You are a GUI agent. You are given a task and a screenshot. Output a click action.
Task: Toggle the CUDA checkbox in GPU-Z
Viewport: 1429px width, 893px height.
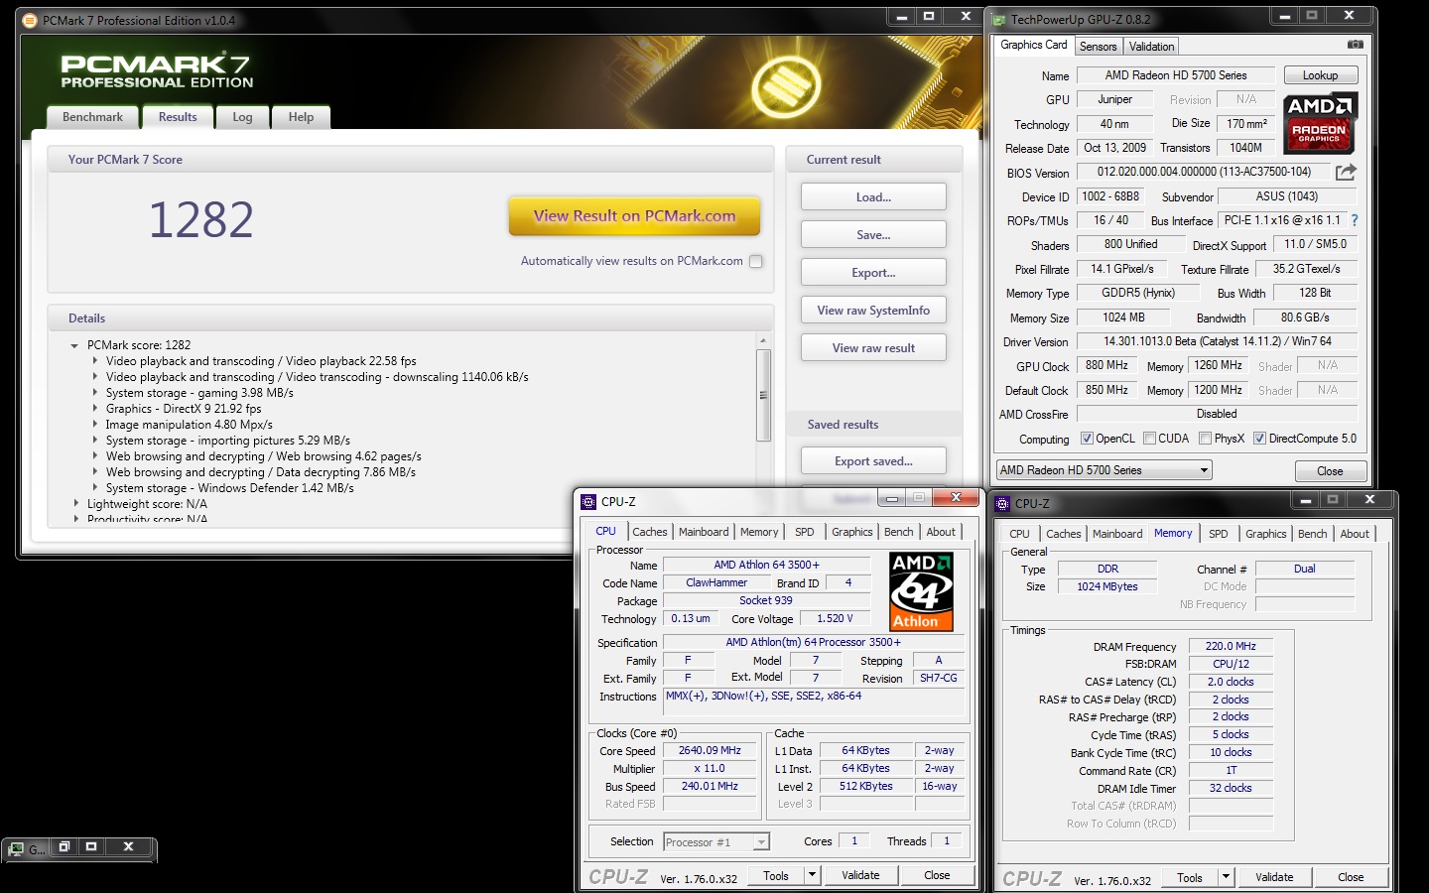pos(1149,439)
